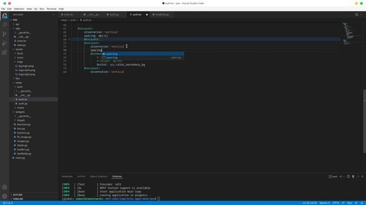Maximize the terminal panel chevron

coord(358,177)
